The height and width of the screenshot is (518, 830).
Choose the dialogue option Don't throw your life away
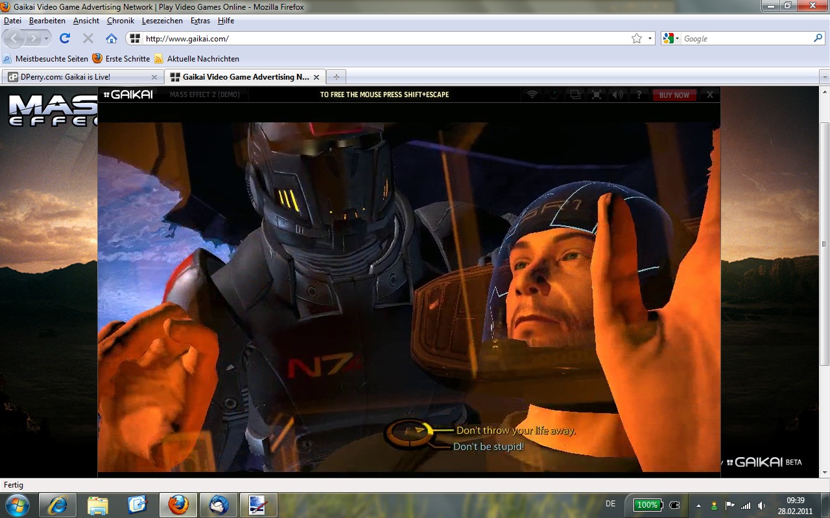click(x=516, y=430)
